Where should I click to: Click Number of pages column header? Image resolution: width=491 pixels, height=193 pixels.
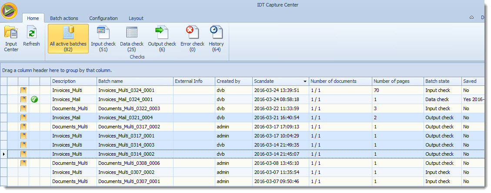(398, 81)
